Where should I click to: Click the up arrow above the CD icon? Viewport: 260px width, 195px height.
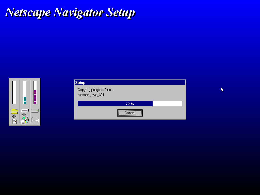tap(24, 114)
